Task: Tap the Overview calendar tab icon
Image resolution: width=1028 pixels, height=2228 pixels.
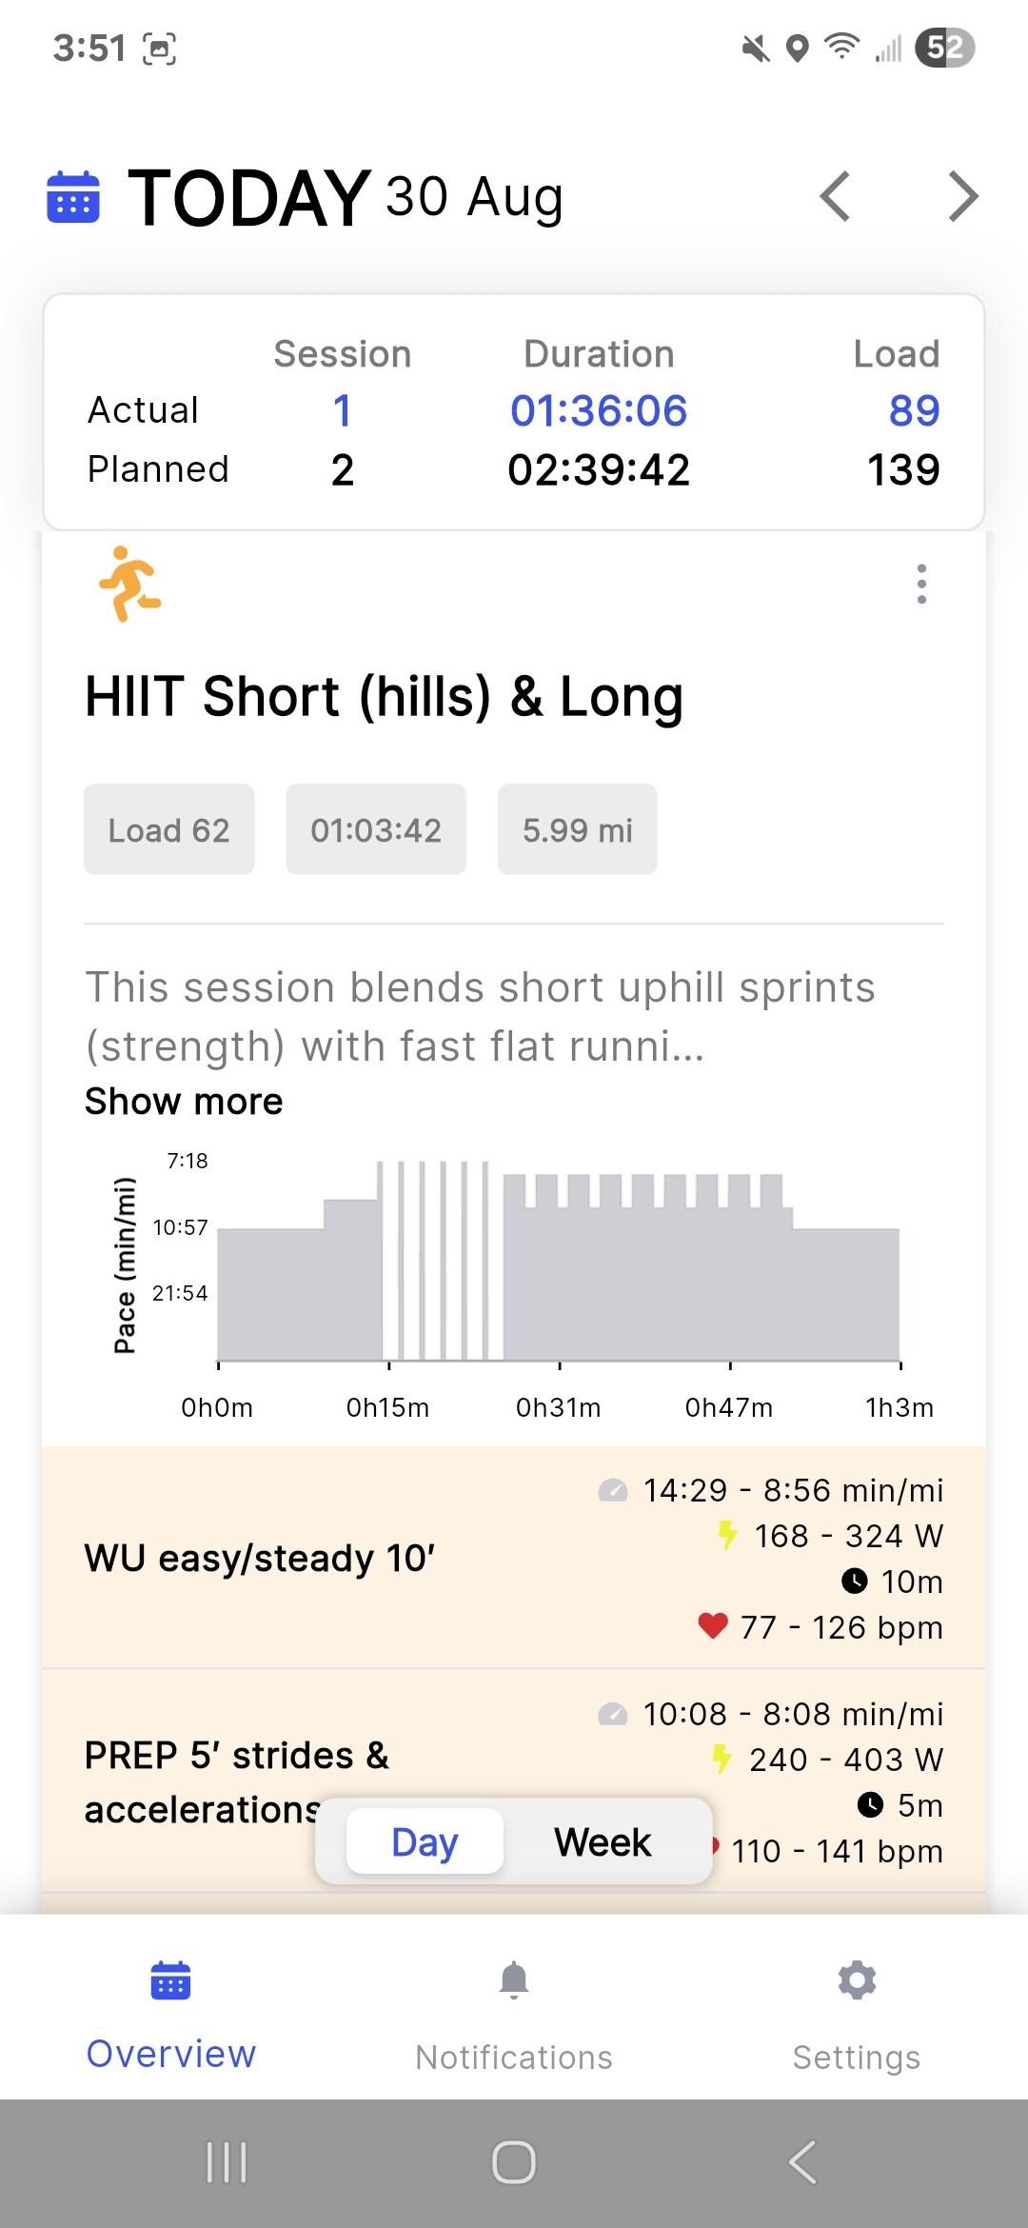Action: (x=171, y=1980)
